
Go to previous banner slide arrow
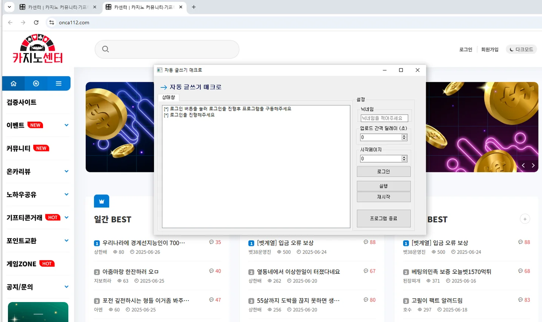[523, 165]
